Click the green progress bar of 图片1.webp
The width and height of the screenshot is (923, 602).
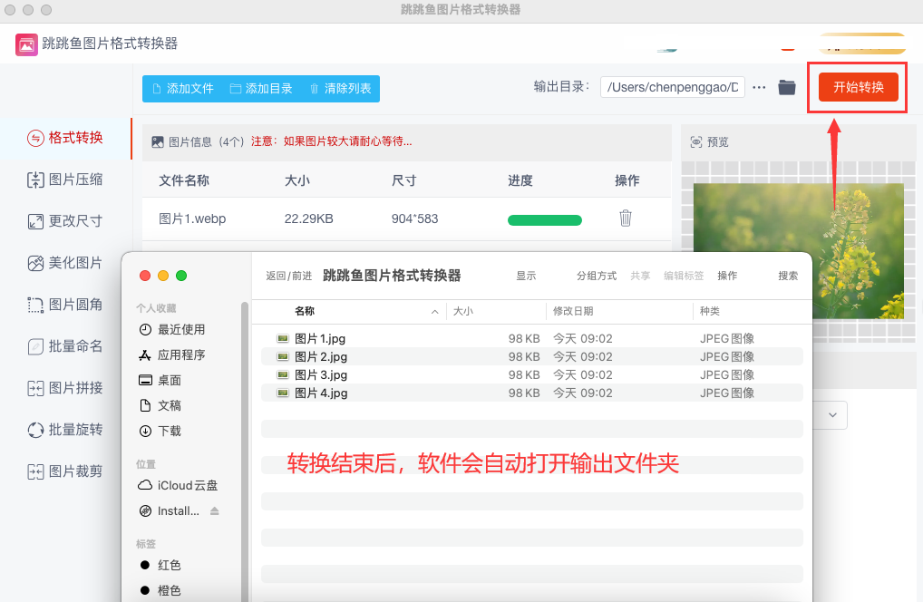pyautogui.click(x=545, y=220)
